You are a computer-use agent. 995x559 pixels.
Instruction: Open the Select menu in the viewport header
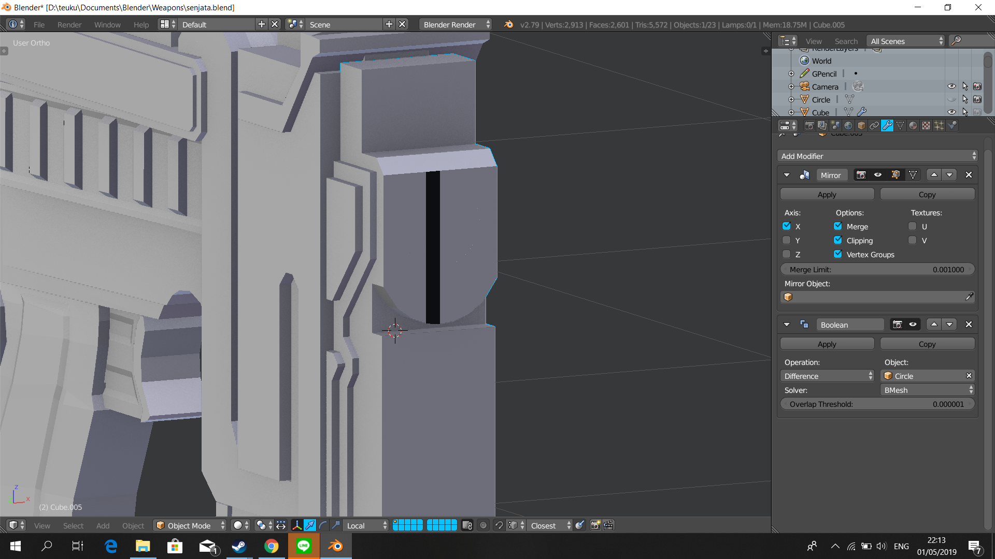point(73,525)
